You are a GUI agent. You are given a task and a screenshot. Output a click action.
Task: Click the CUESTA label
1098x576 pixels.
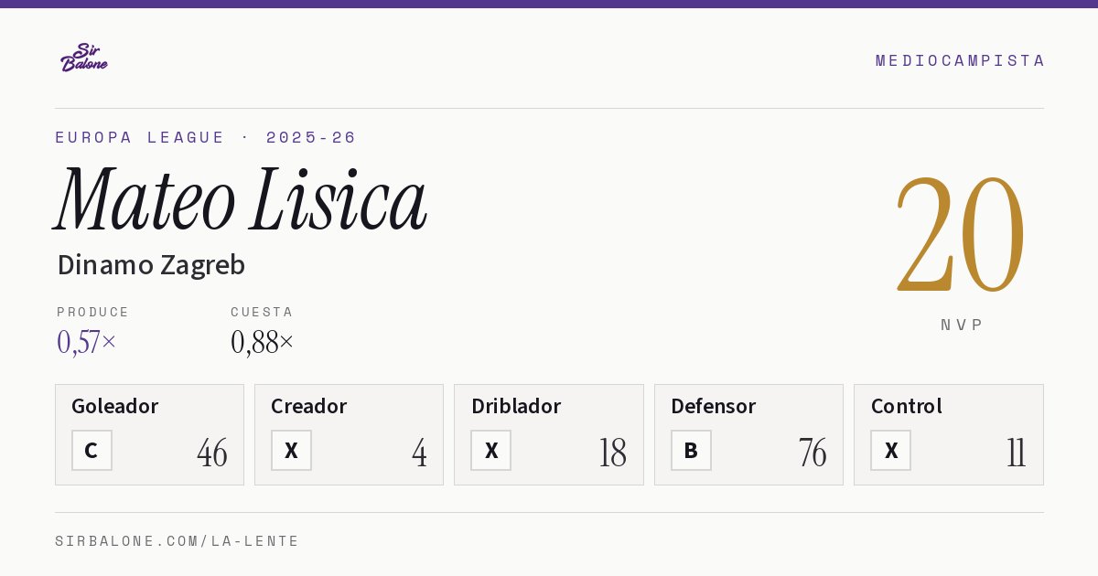[x=262, y=312]
